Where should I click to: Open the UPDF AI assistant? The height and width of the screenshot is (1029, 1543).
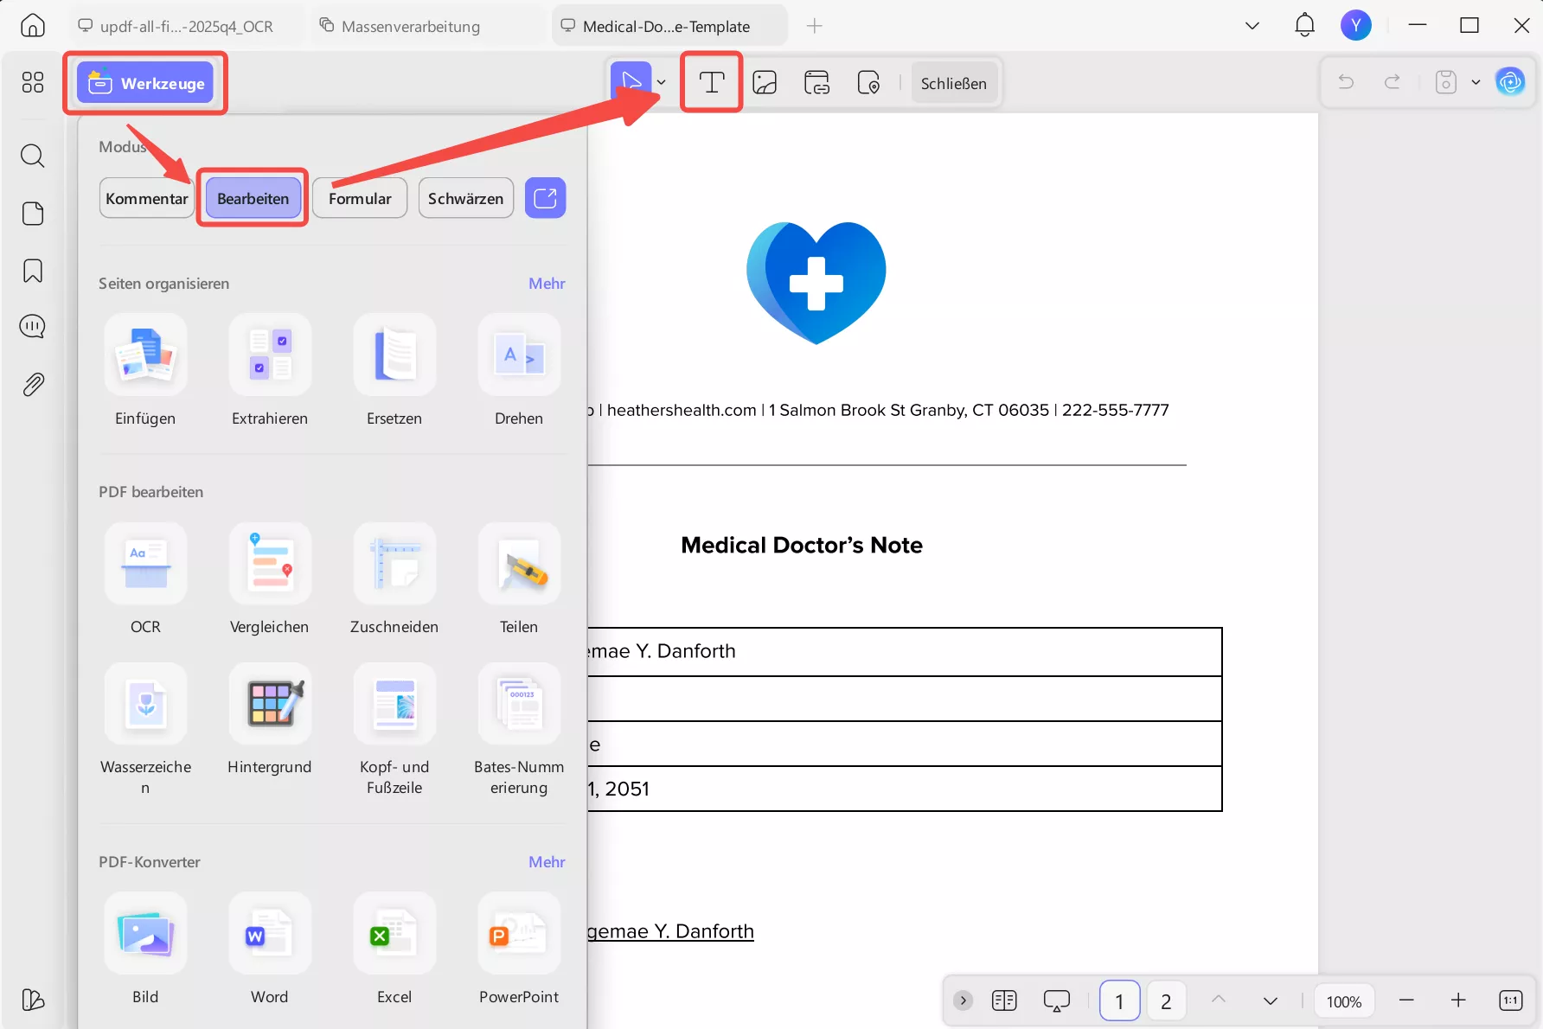[x=1511, y=82]
